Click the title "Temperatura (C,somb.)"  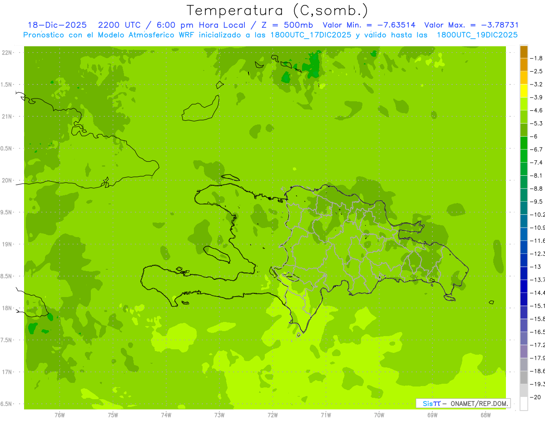click(277, 10)
